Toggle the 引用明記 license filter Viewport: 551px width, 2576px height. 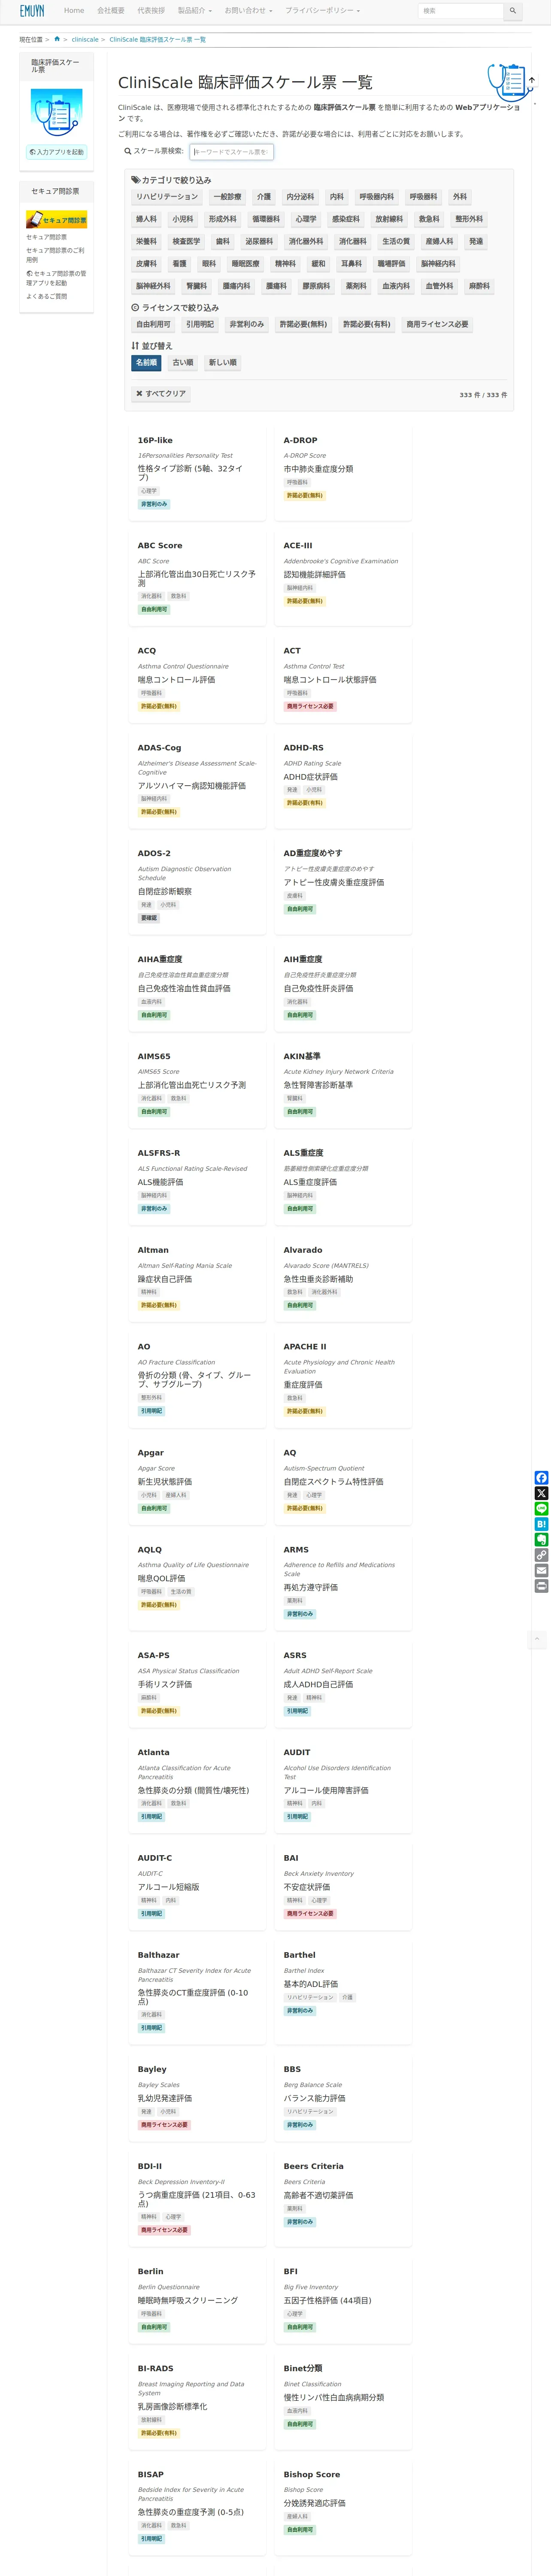pos(200,324)
